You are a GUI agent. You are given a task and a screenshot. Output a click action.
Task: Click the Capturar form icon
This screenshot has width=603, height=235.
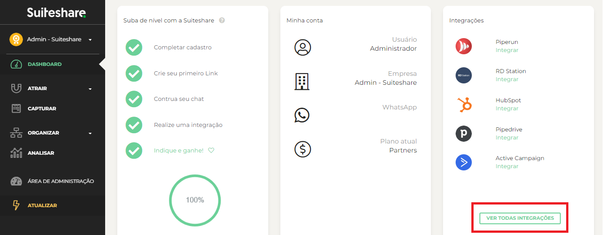tap(16, 109)
